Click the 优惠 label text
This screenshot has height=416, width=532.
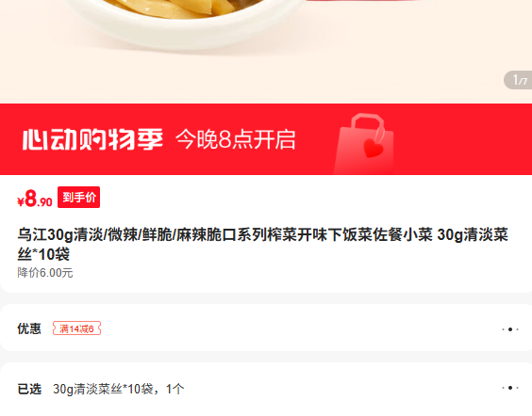tap(29, 328)
